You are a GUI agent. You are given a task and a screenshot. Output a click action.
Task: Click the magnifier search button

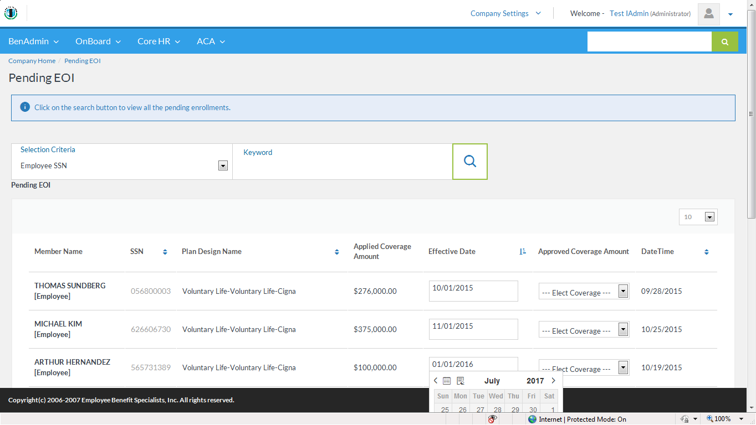click(470, 162)
